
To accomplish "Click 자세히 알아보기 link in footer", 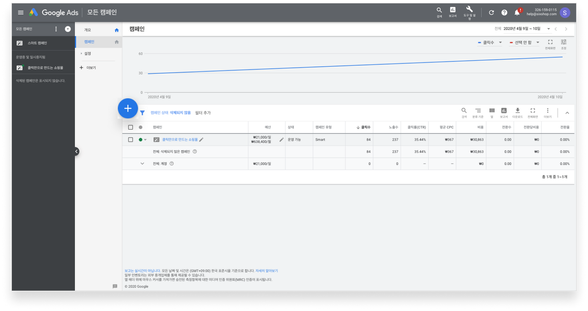I will tap(266, 271).
